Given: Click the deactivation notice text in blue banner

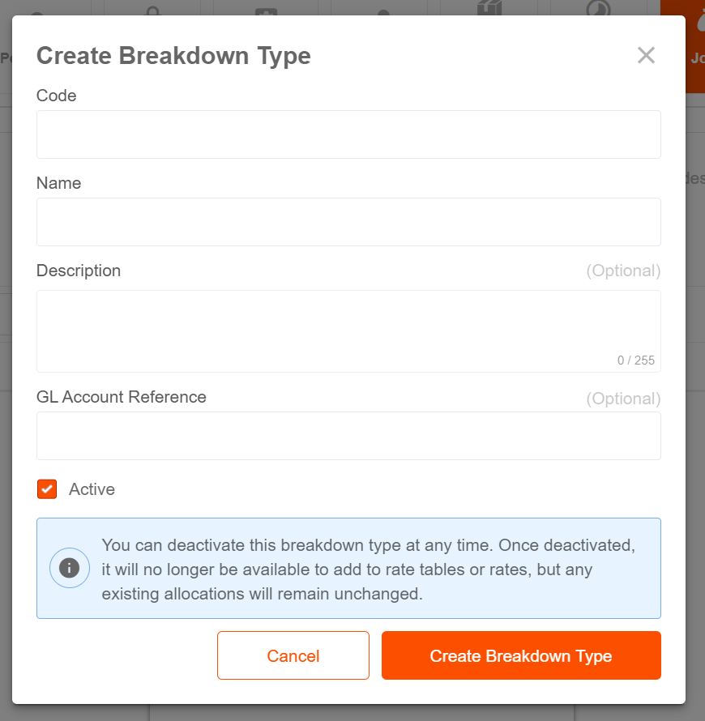Looking at the screenshot, I should (x=369, y=570).
